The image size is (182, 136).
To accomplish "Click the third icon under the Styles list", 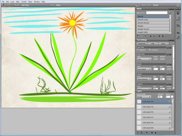I will [x=145, y=36].
